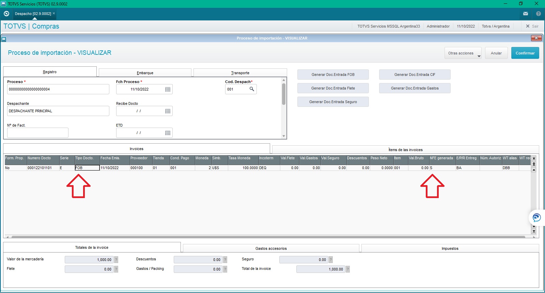Click the Registro form vertical scrollbar thumb
This screenshot has height=293, width=545.
click(284, 94)
